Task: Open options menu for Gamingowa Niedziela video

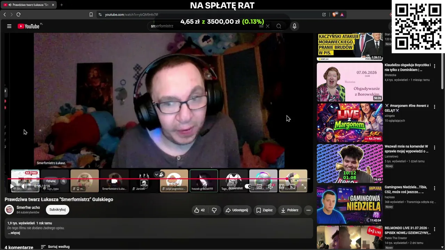Action: pyautogui.click(x=434, y=188)
